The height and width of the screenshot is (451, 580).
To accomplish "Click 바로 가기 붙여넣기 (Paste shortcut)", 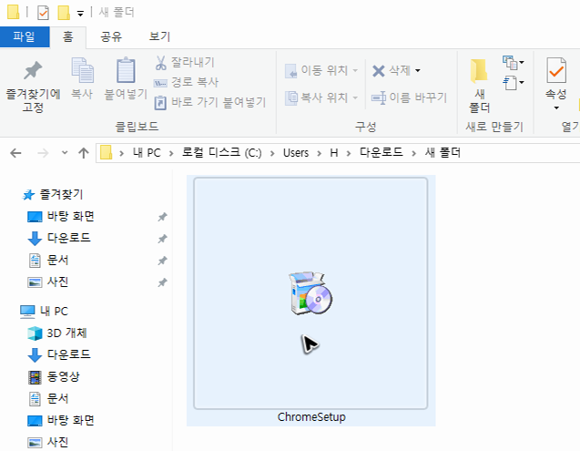I will (x=210, y=102).
